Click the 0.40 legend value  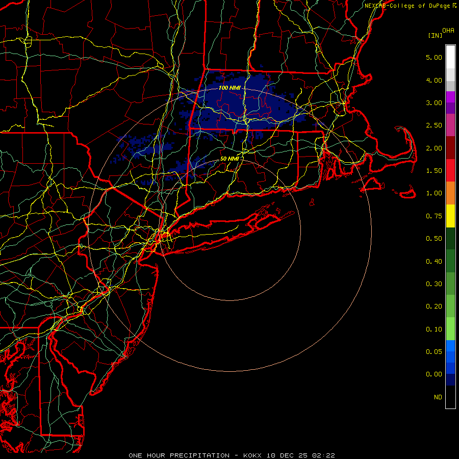tap(434, 262)
